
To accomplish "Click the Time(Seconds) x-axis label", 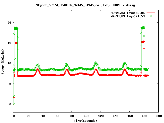I will pyautogui.click(x=86, y=121).
